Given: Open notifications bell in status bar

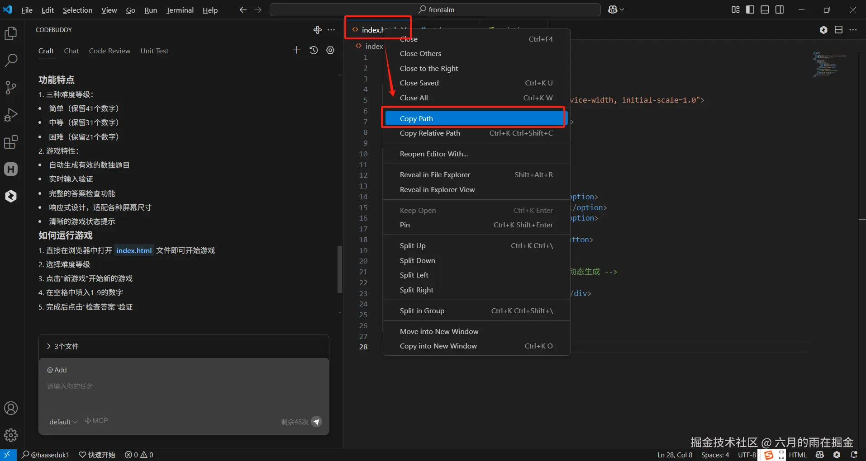Looking at the screenshot, I should [854, 455].
